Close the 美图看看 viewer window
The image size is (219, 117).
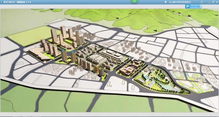pyautogui.click(x=217, y=2)
